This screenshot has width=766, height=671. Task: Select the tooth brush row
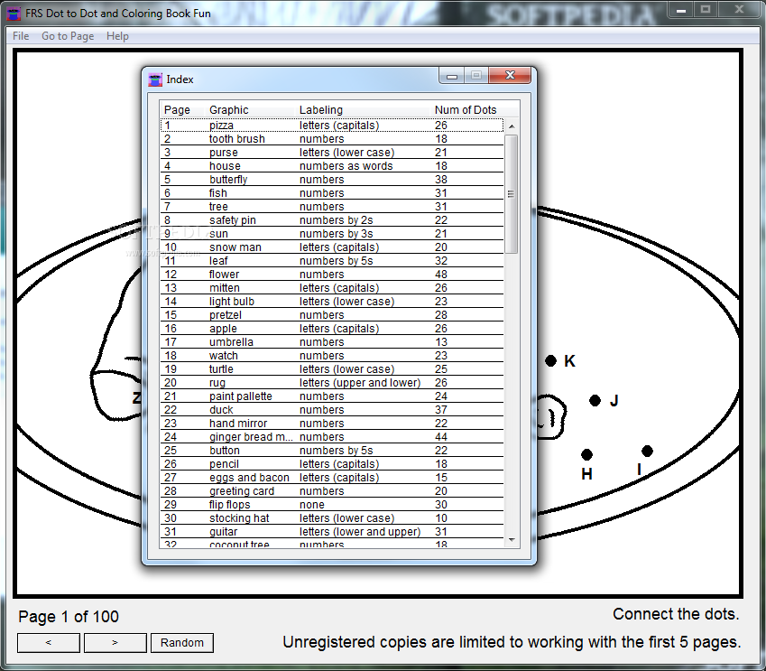pos(332,139)
